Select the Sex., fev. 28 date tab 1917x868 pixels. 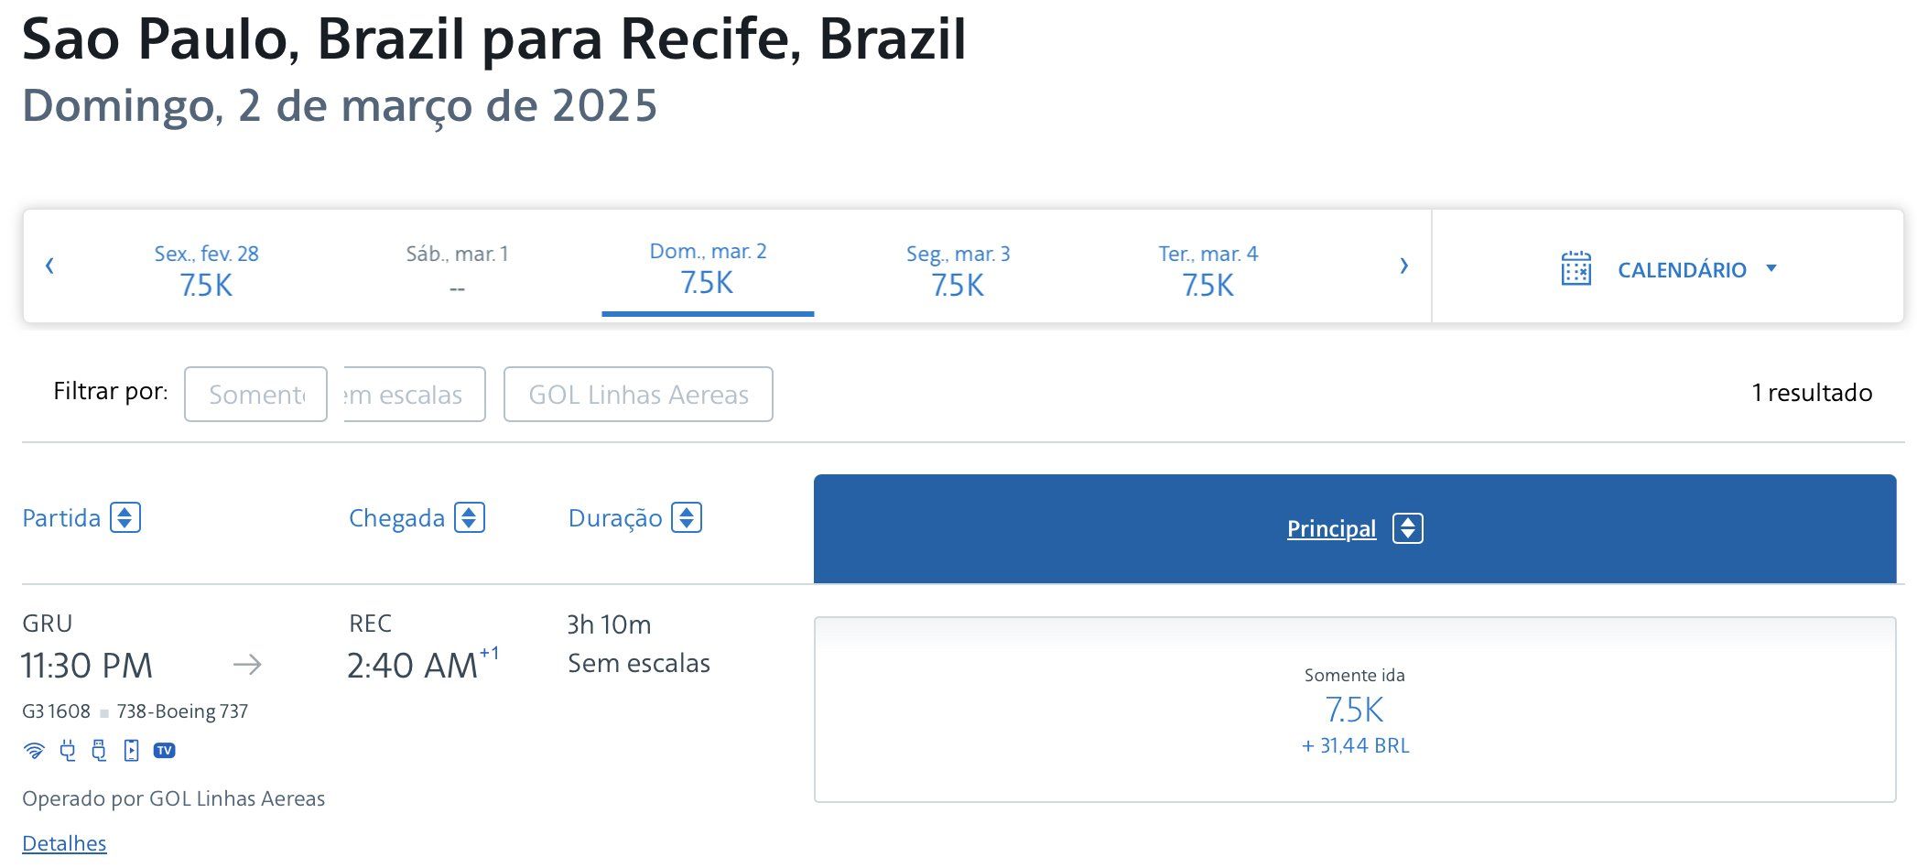click(x=206, y=270)
